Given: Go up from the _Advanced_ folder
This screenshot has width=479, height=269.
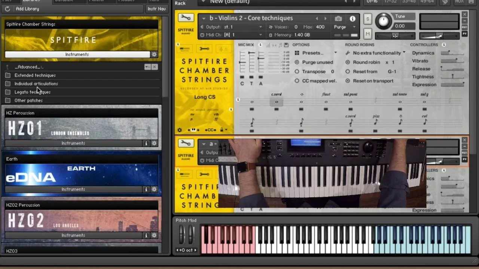Looking at the screenshot, I should pyautogui.click(x=7, y=67).
